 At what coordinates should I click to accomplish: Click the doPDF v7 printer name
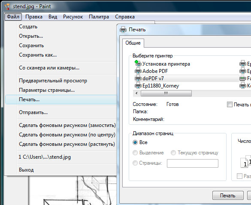pos(153,78)
